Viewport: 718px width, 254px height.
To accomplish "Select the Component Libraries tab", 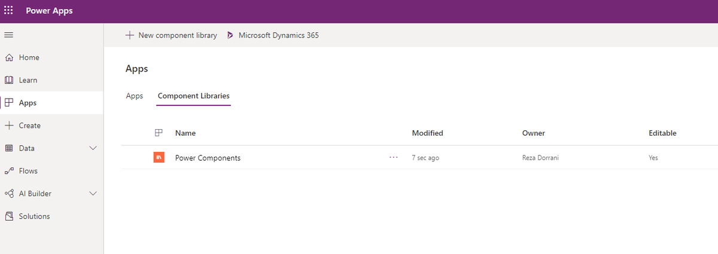I will (194, 96).
